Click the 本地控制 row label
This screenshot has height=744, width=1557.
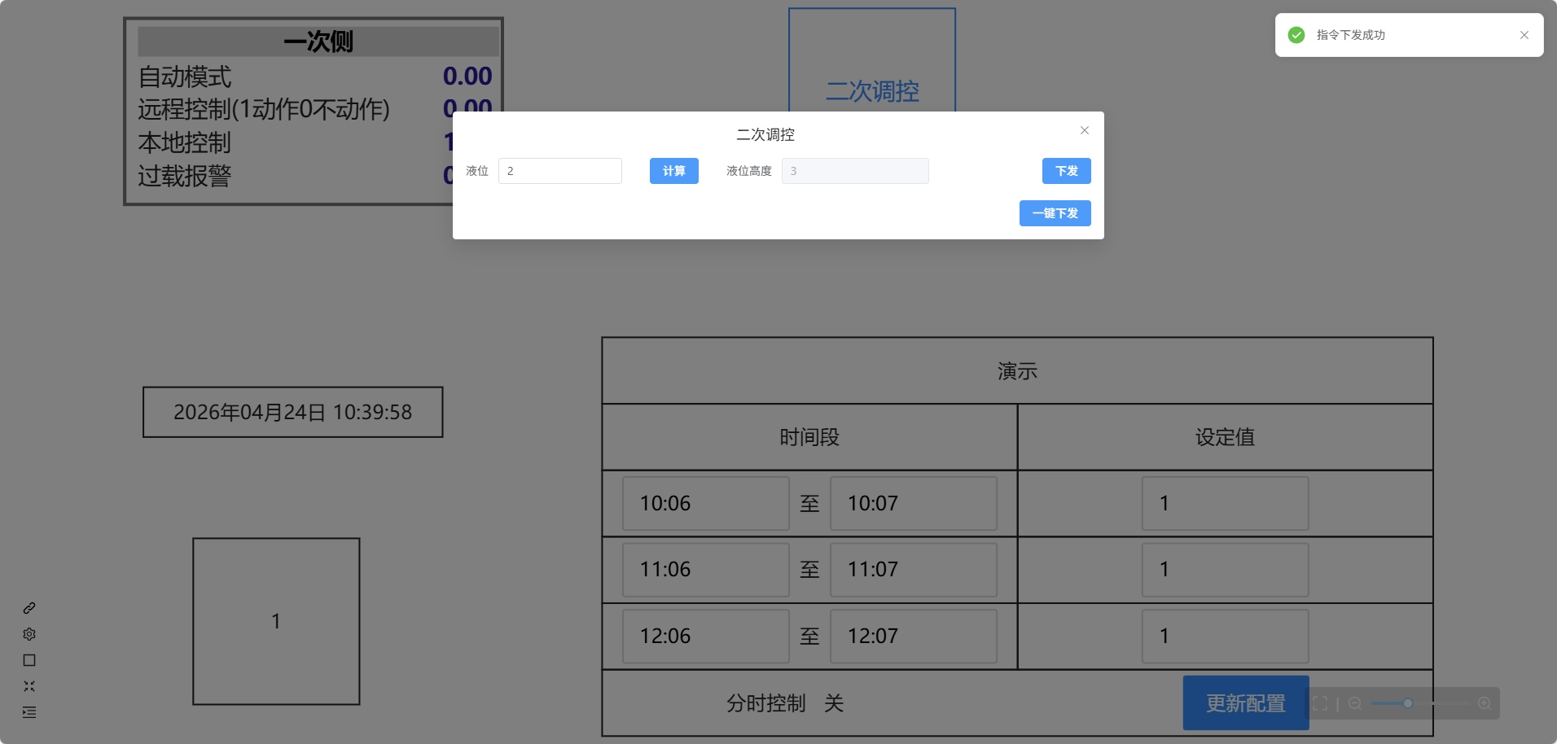(x=185, y=142)
